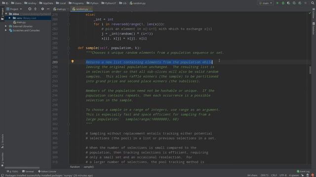The height and width of the screenshot is (177, 316).
Task: Click the packages installed successfully status message
Action: point(49,176)
